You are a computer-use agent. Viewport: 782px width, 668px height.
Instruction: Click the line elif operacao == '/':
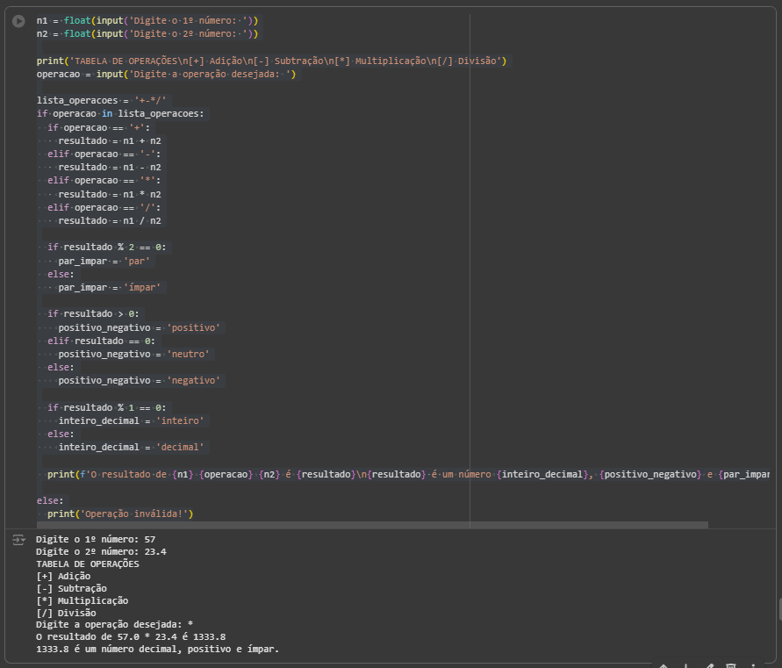coord(104,207)
